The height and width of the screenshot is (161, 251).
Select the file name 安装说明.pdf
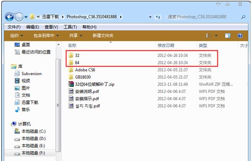(x=87, y=91)
